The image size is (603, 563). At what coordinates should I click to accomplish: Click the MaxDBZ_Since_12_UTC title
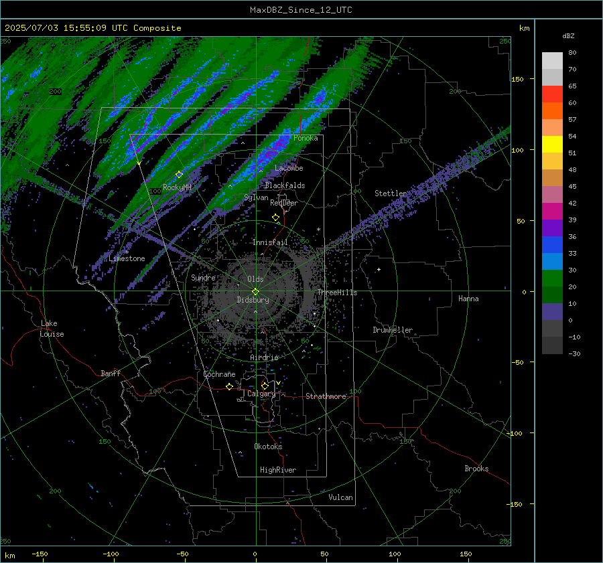coord(301,10)
